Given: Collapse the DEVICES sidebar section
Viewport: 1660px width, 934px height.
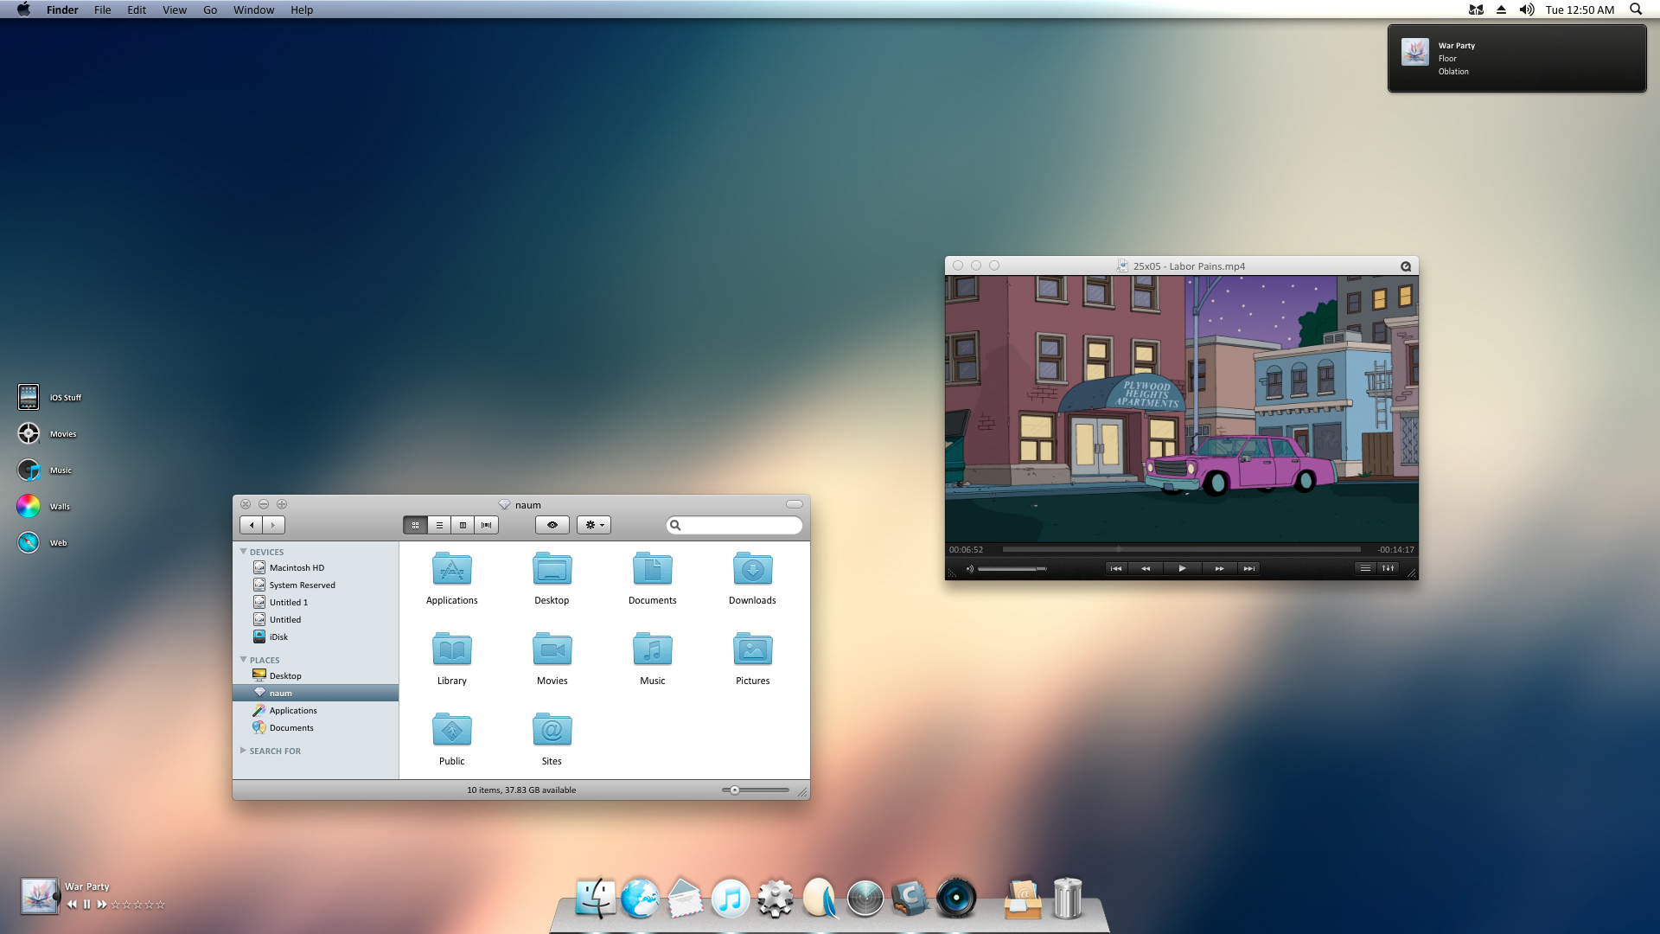Looking at the screenshot, I should [244, 552].
